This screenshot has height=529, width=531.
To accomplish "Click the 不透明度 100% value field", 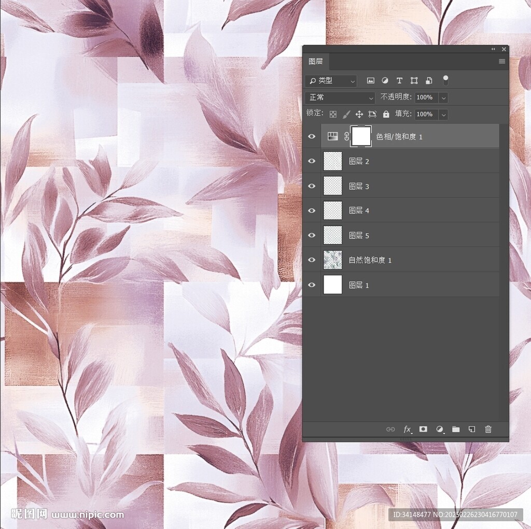I will (427, 97).
